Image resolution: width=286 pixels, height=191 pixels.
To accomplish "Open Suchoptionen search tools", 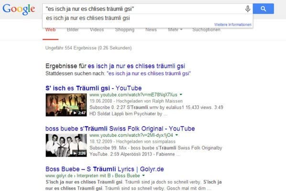I will [x=206, y=30].
